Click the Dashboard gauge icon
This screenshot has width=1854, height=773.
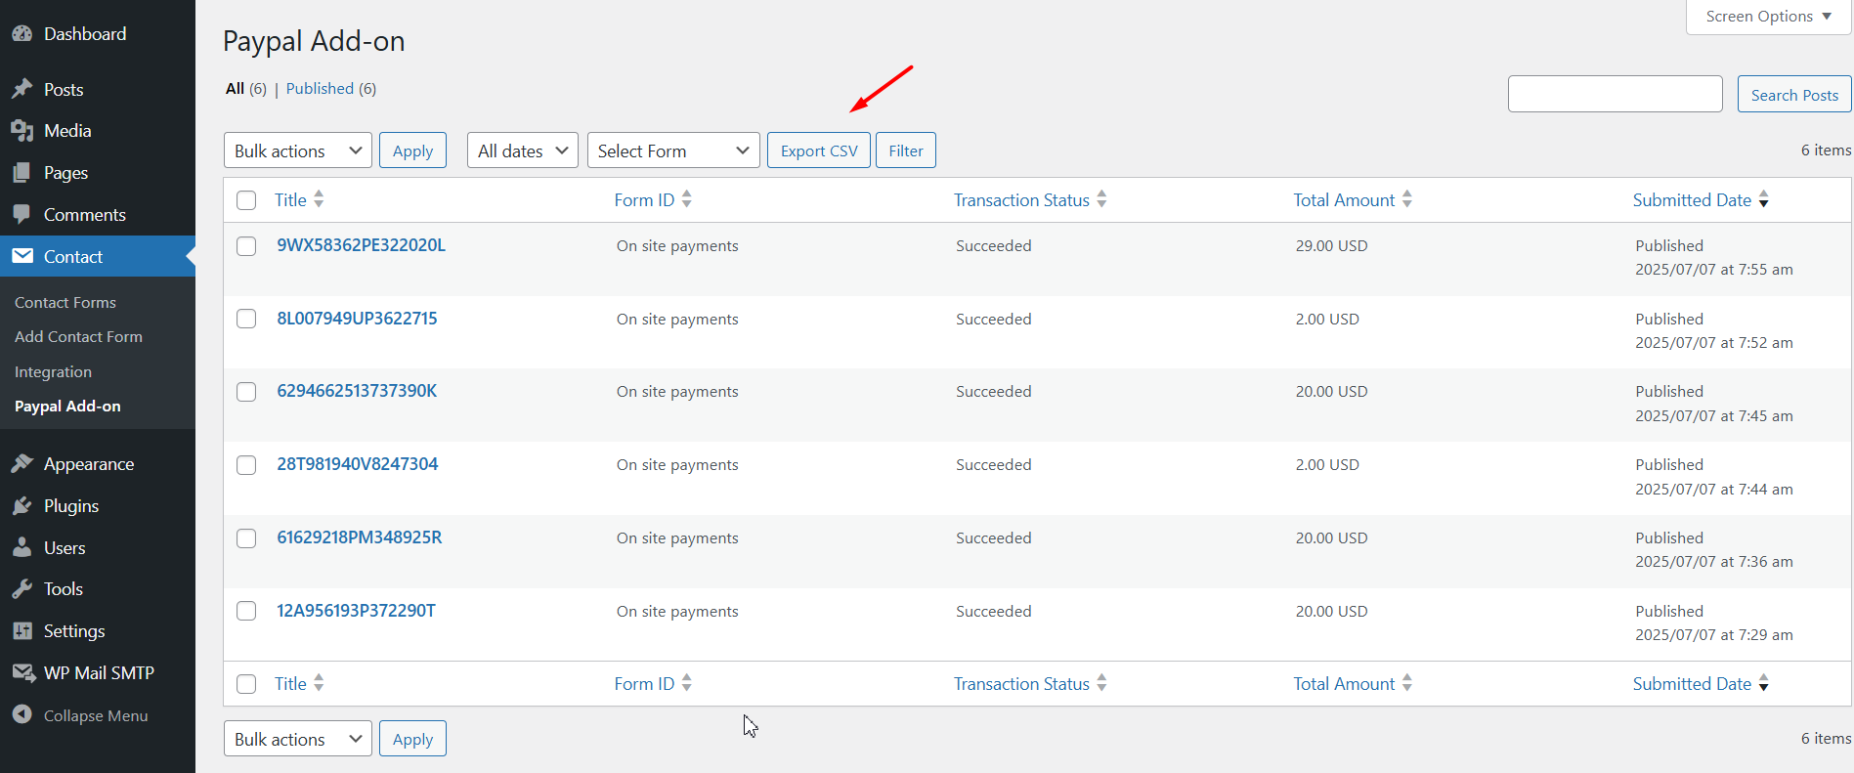click(22, 34)
